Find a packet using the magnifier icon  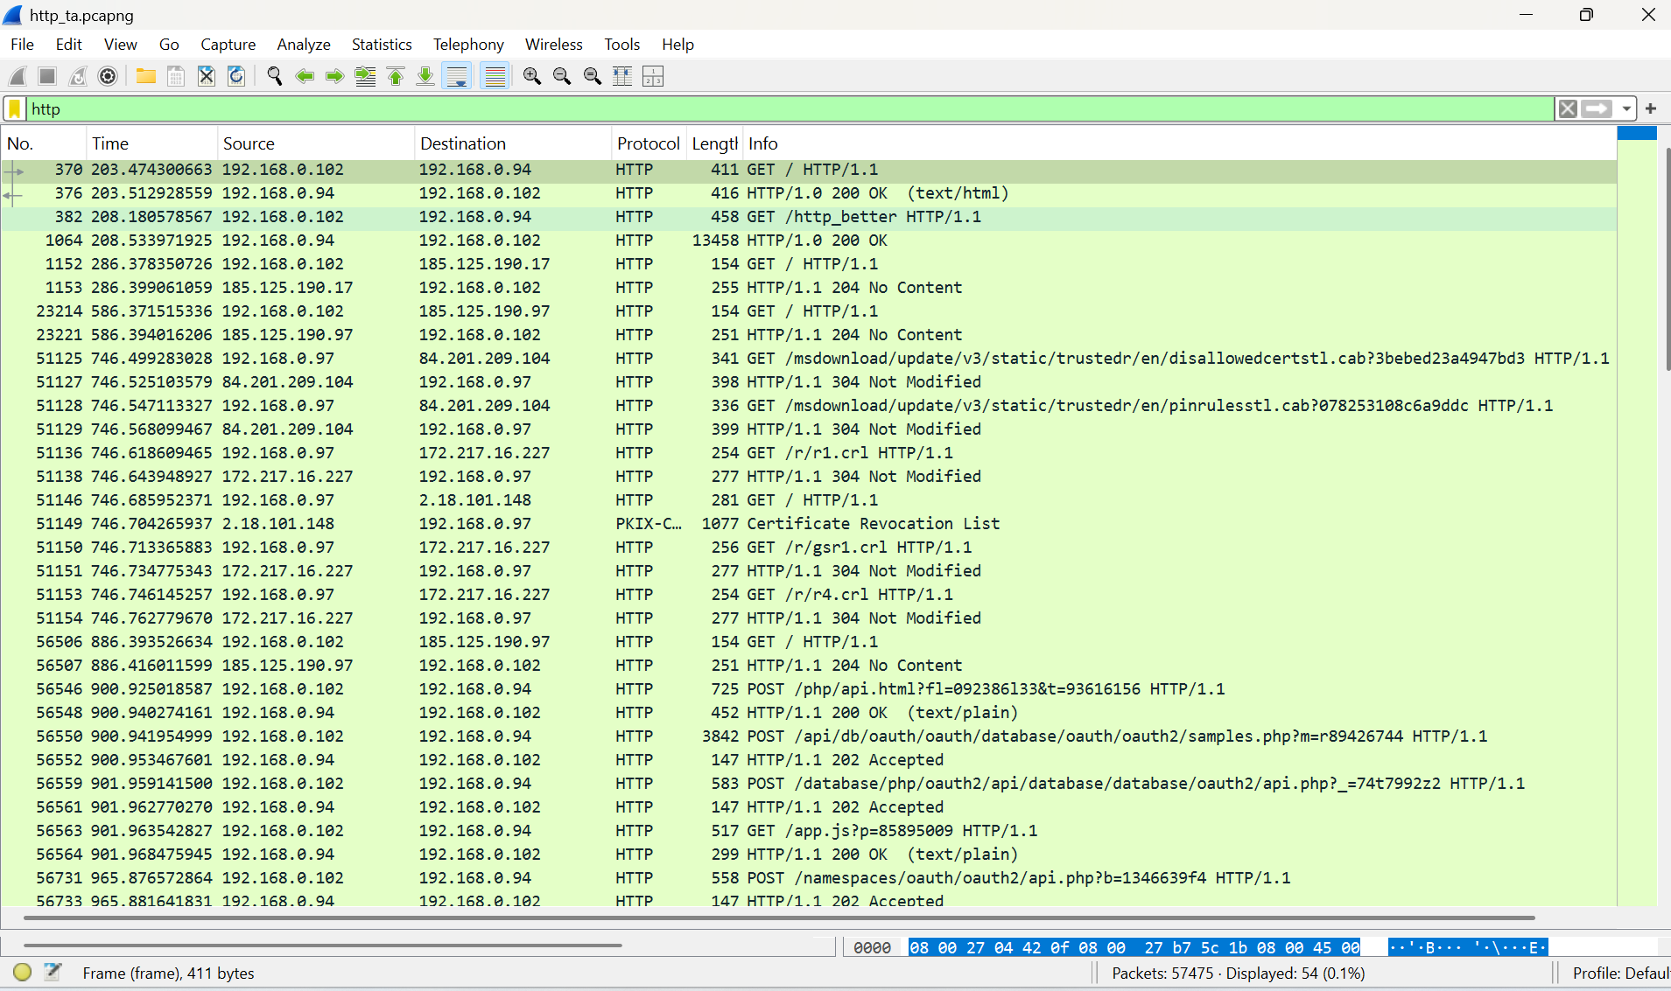coord(274,76)
